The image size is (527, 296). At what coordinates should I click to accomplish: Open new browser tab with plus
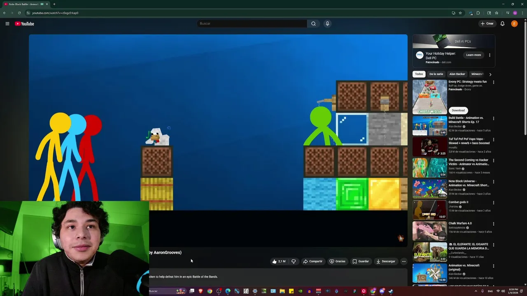pyautogui.click(x=54, y=4)
